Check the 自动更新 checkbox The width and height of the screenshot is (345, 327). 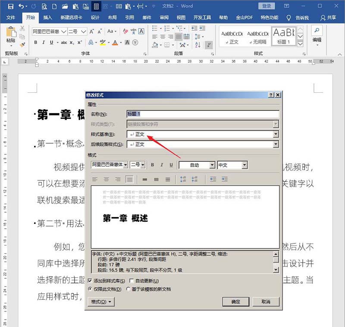point(131,280)
